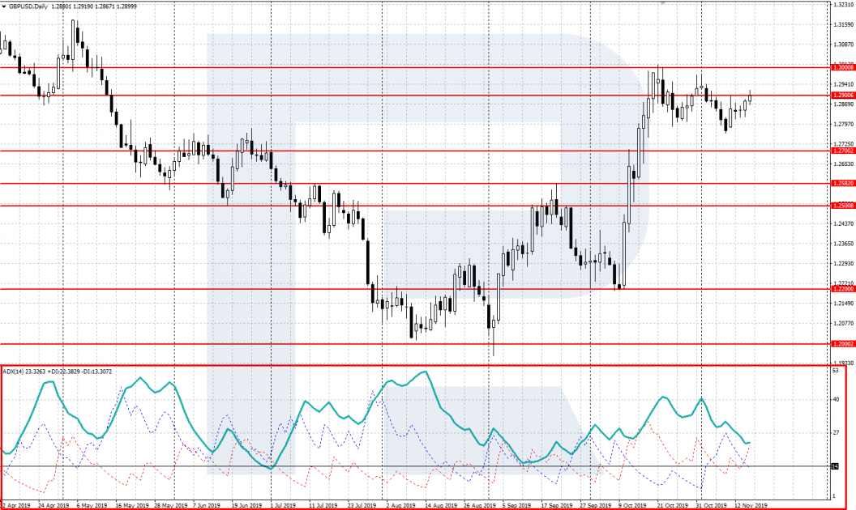Screen dimensions: 856x510
Task: Select the 1.25008 red price label
Action: pyautogui.click(x=844, y=206)
